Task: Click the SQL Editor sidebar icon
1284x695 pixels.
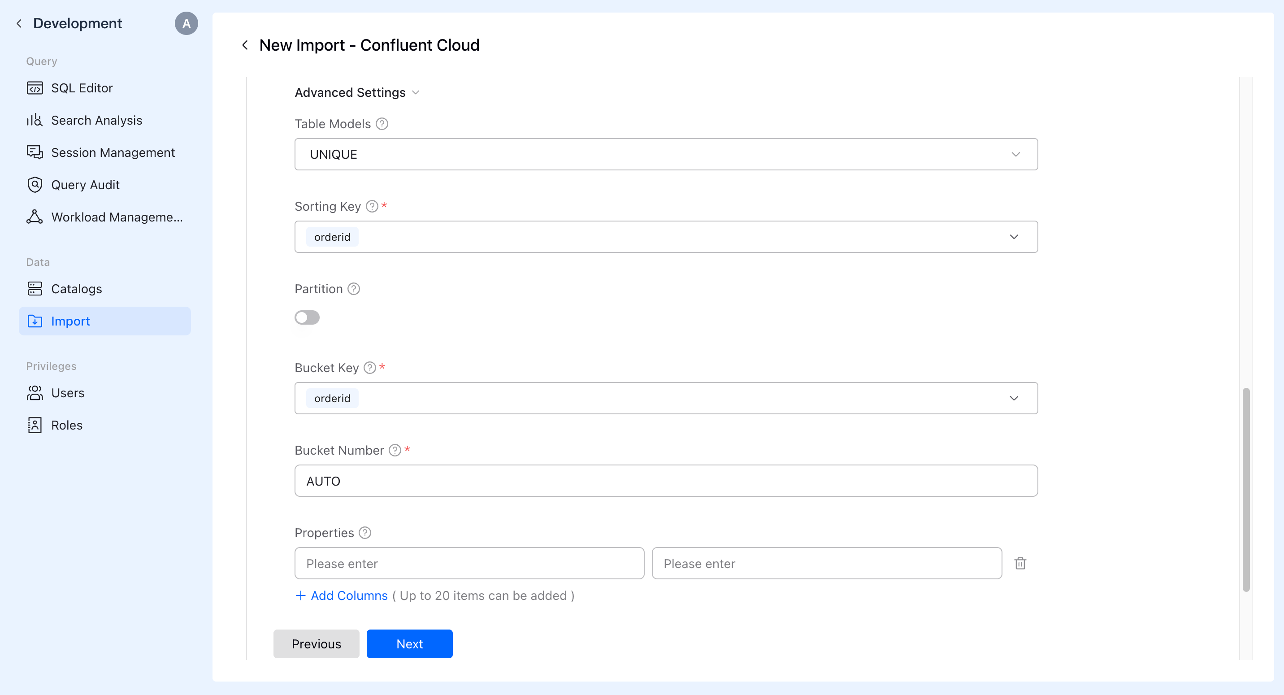Action: pyautogui.click(x=35, y=88)
